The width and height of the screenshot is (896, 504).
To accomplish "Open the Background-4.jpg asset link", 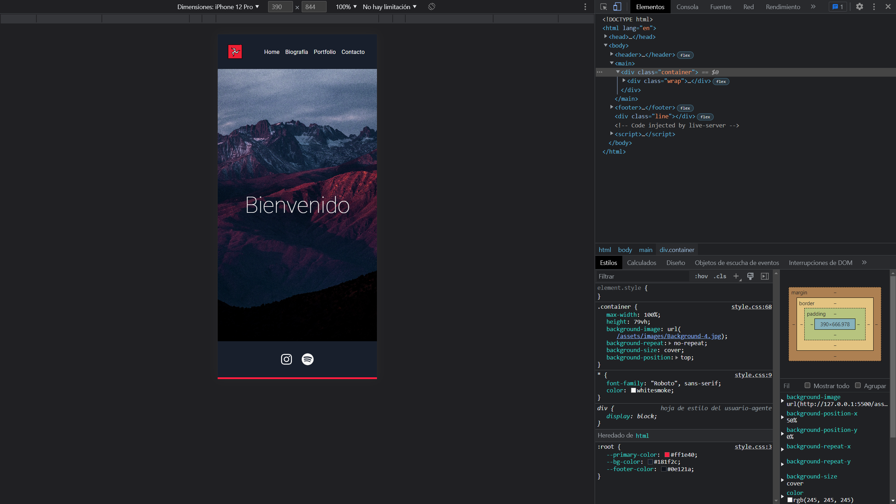I will [x=669, y=336].
